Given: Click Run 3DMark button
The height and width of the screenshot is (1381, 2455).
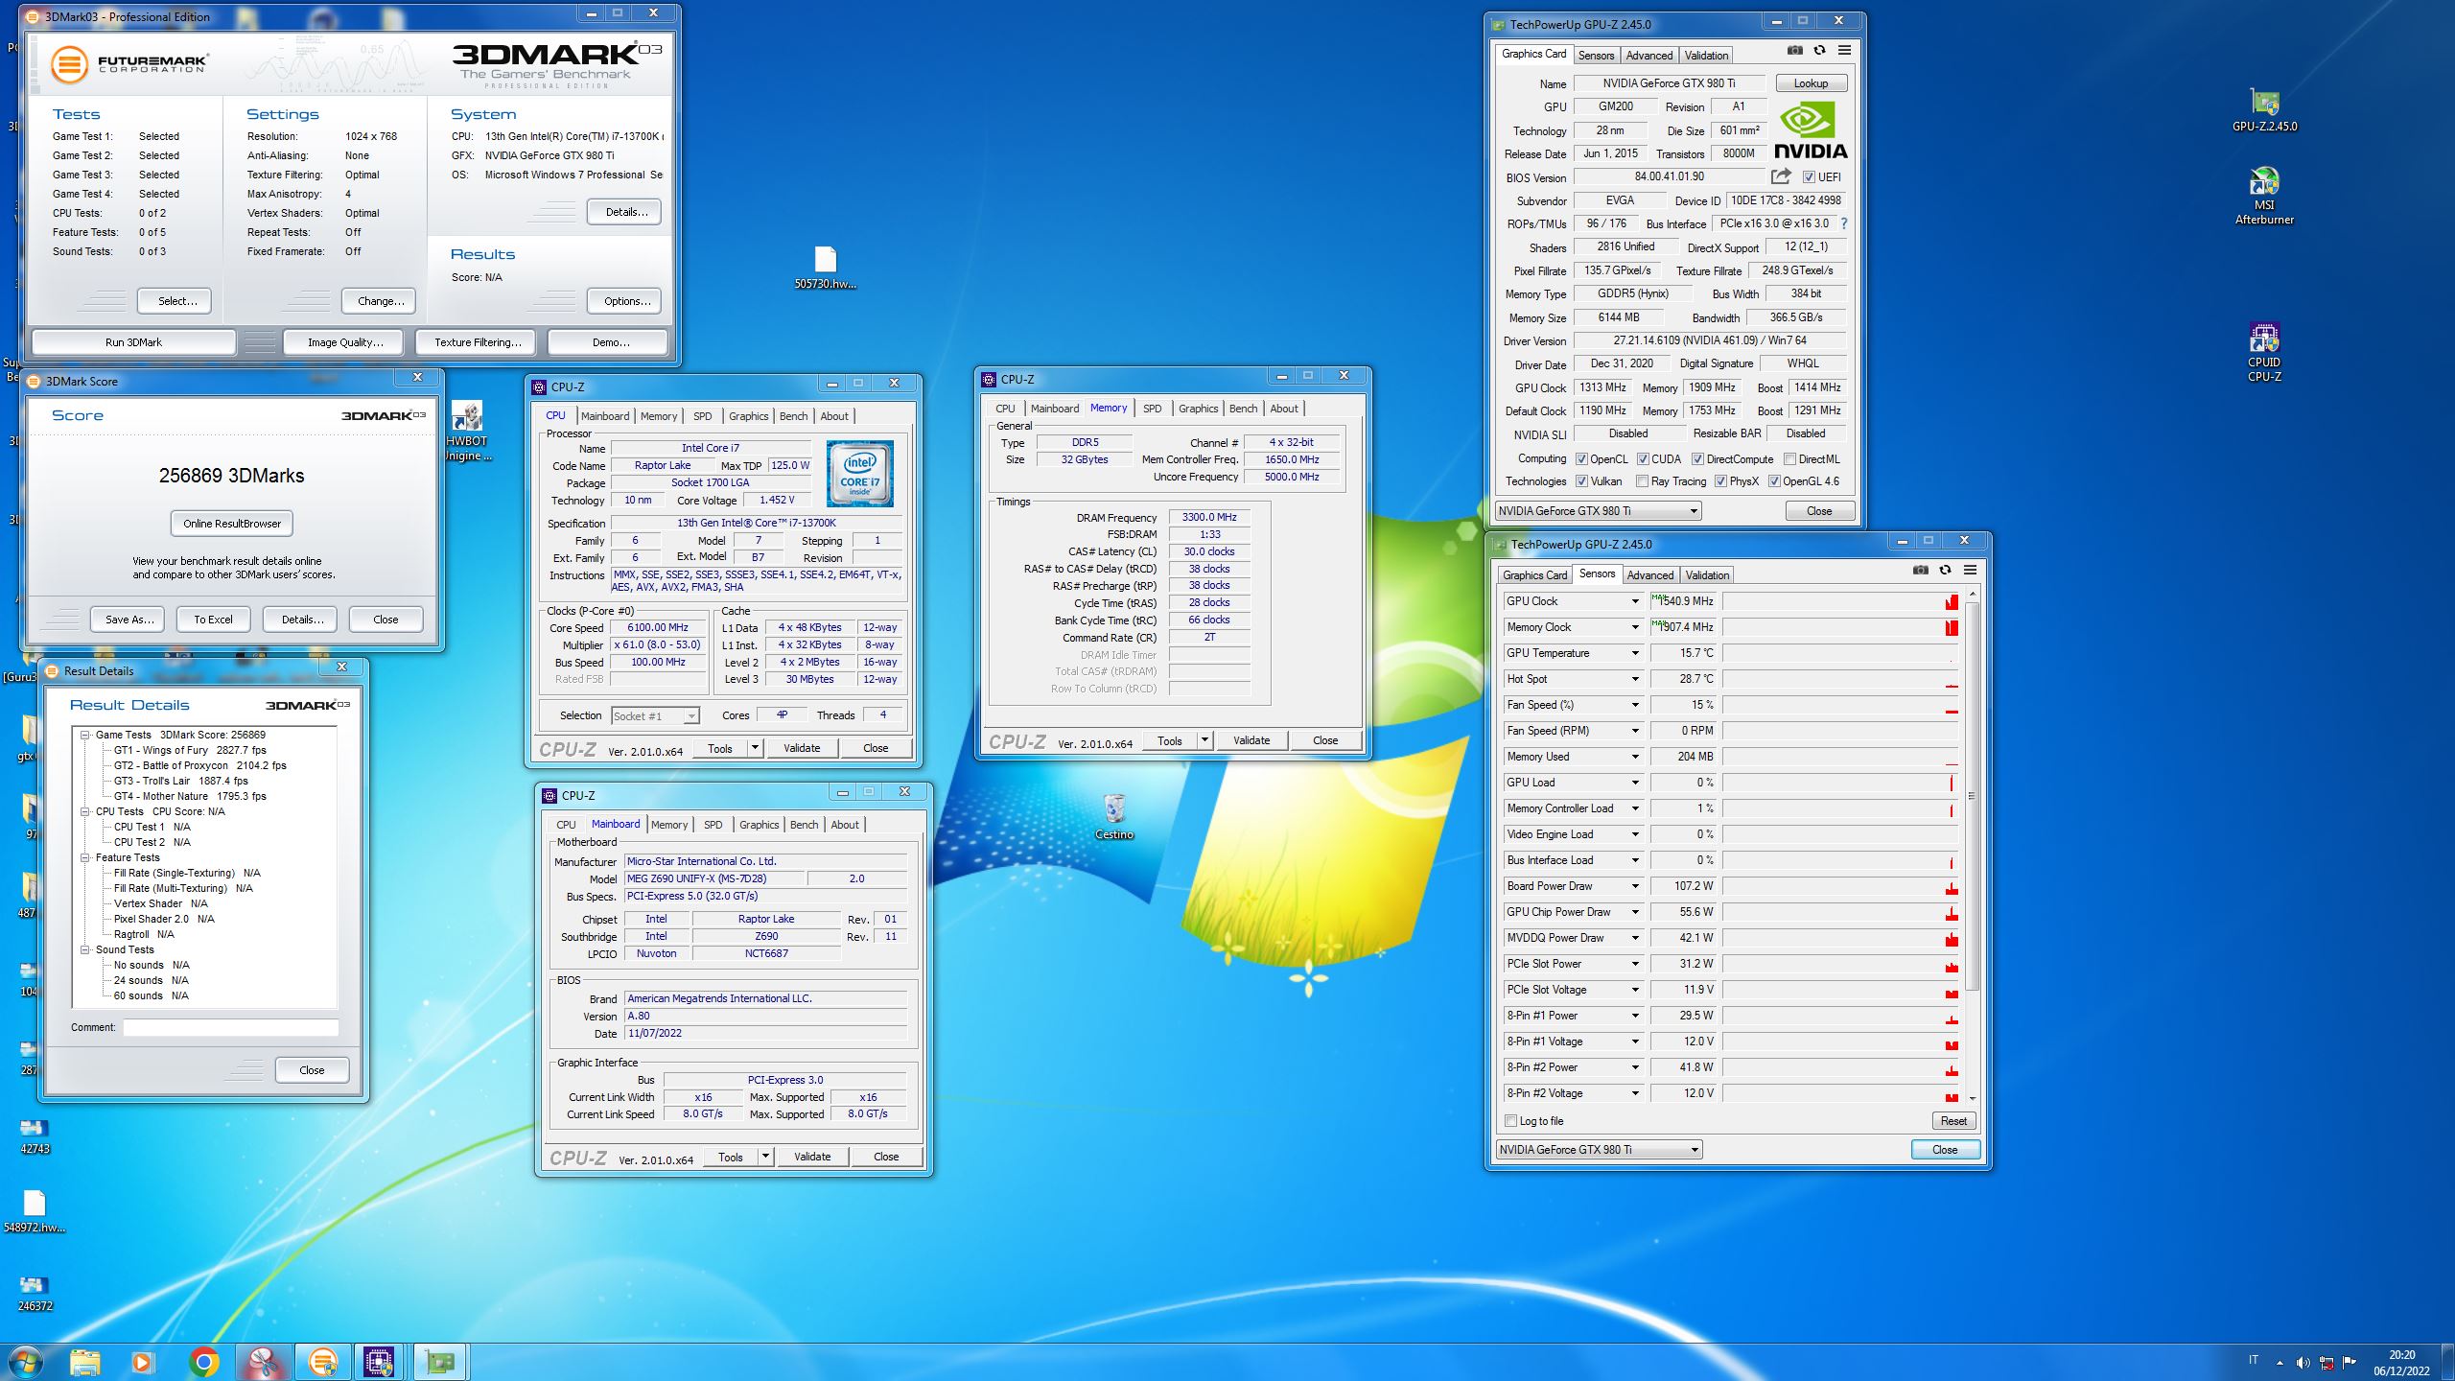Looking at the screenshot, I should 133,342.
